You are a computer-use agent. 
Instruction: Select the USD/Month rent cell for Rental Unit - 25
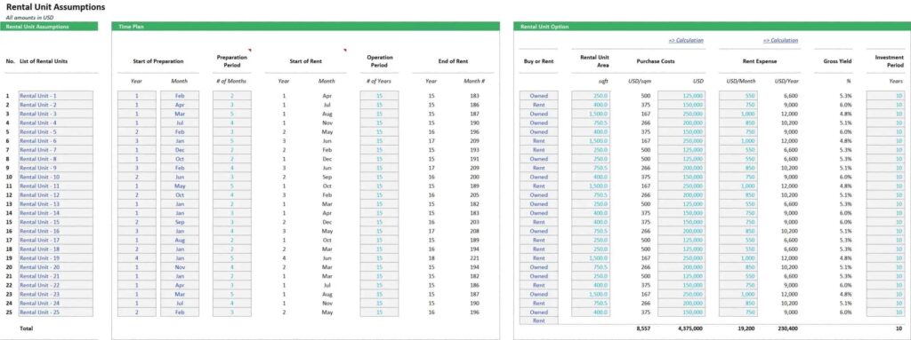pyautogui.click(x=738, y=312)
